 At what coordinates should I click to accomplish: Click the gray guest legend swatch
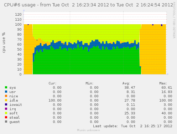click(x=6, y=122)
